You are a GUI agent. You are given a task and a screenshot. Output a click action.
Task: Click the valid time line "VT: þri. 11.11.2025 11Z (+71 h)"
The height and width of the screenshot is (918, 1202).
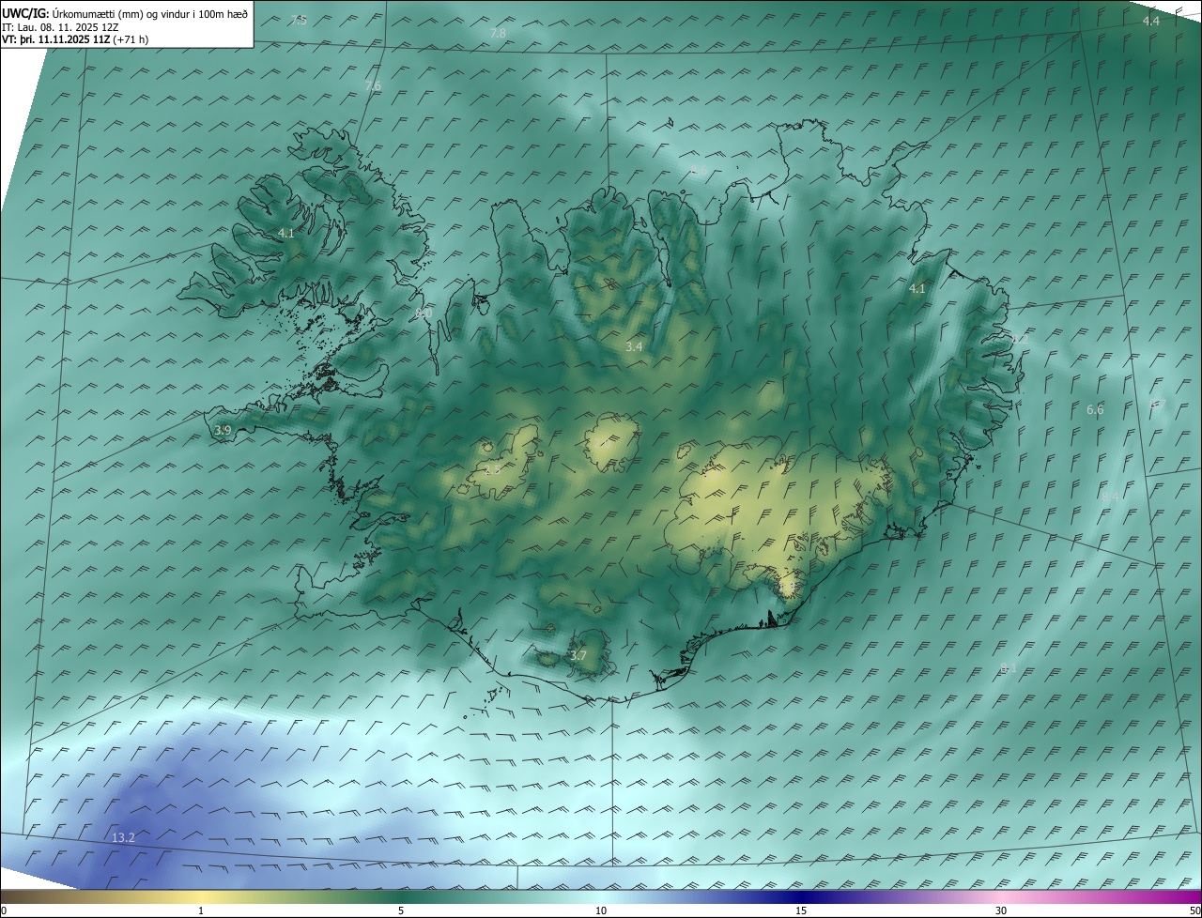(75, 39)
